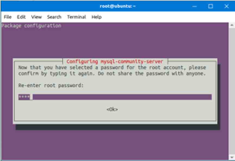This screenshot has width=235, height=161.
Task: Open the Search menu
Action: pyautogui.click(x=54, y=17)
